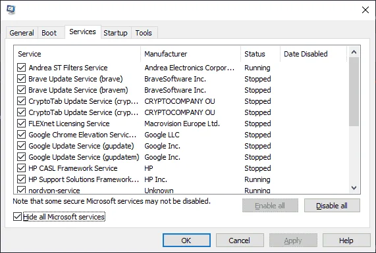Uncheck Google Update Service (gupdatem) checkbox
The height and width of the screenshot is (253, 376).
[21, 157]
